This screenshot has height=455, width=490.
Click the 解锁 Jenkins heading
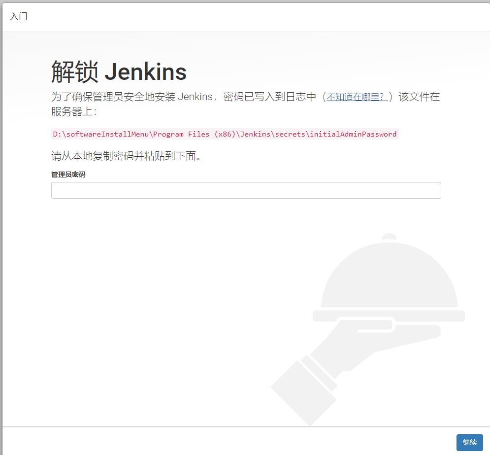click(119, 72)
